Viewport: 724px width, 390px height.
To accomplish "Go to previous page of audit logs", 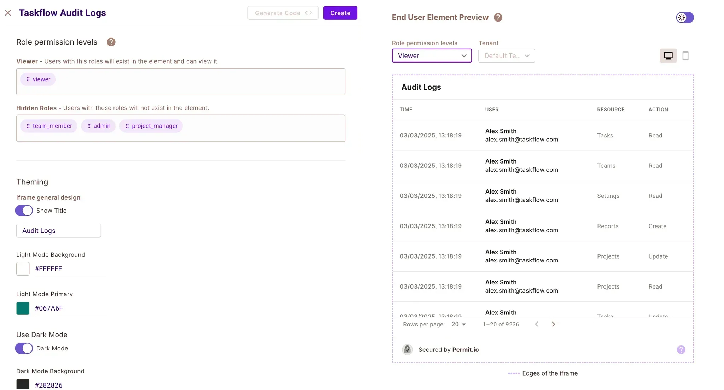I will pos(536,324).
